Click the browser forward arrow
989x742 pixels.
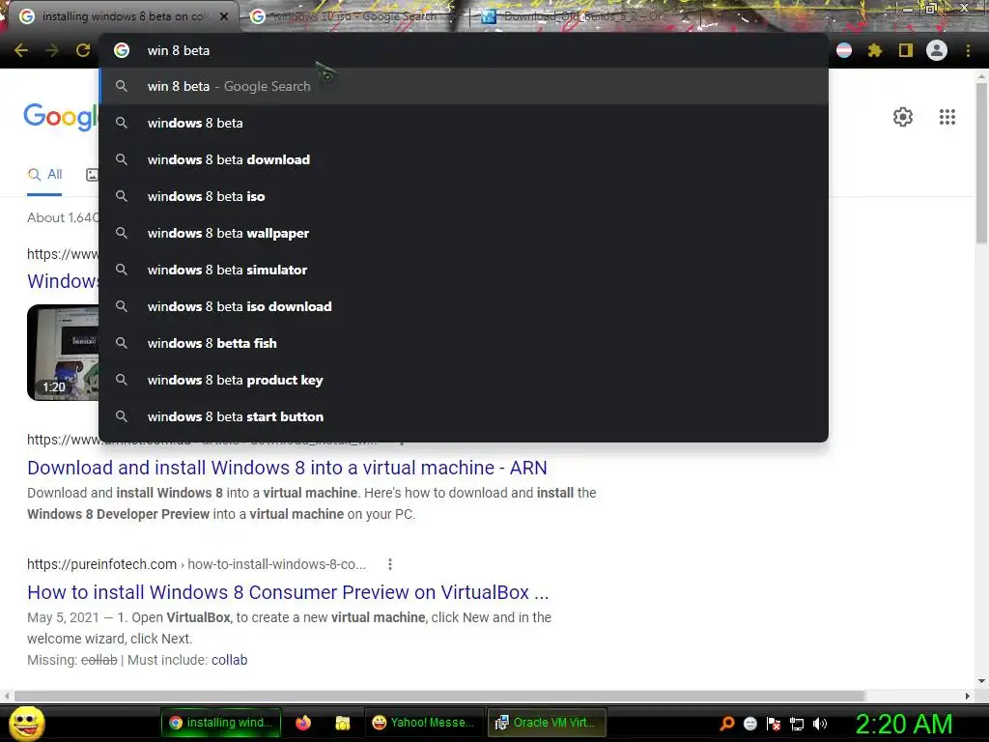click(x=52, y=50)
